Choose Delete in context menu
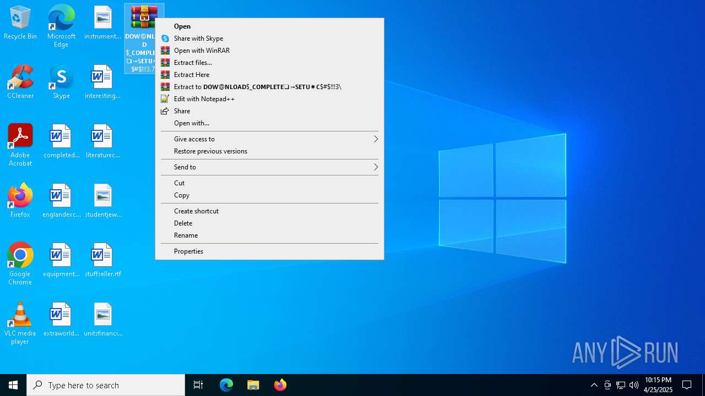The image size is (705, 396). 269,223
